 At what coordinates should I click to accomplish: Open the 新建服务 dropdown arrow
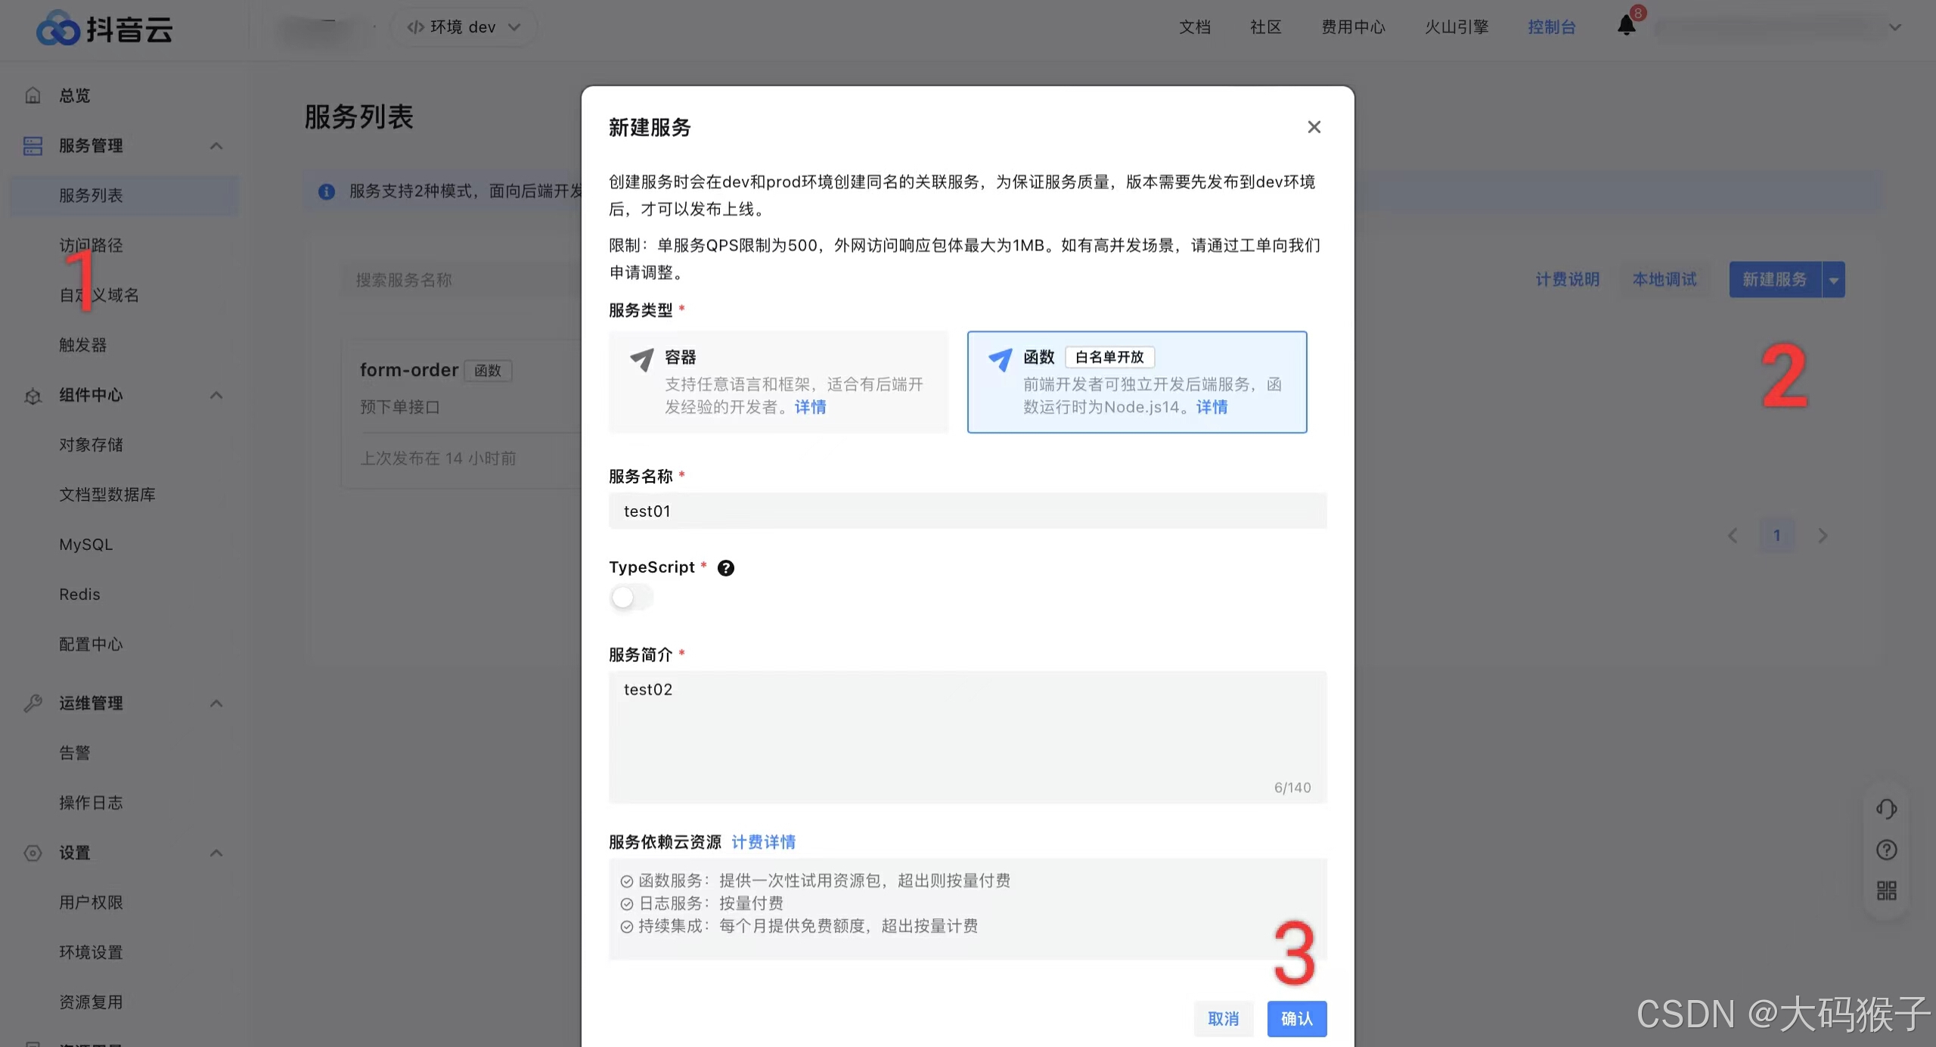coord(1834,278)
